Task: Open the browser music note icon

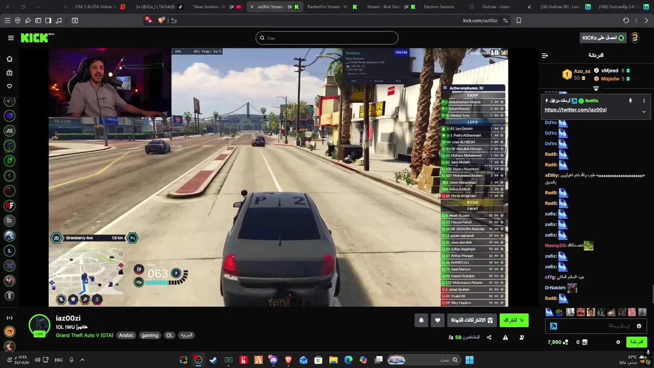Action: point(59,20)
